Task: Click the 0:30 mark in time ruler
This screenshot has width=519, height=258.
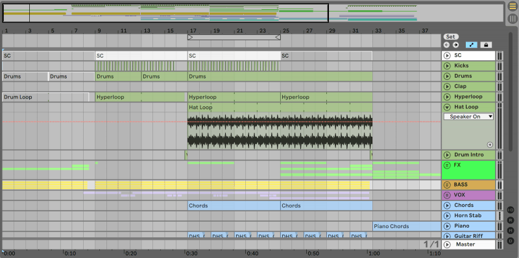Action: 191,253
